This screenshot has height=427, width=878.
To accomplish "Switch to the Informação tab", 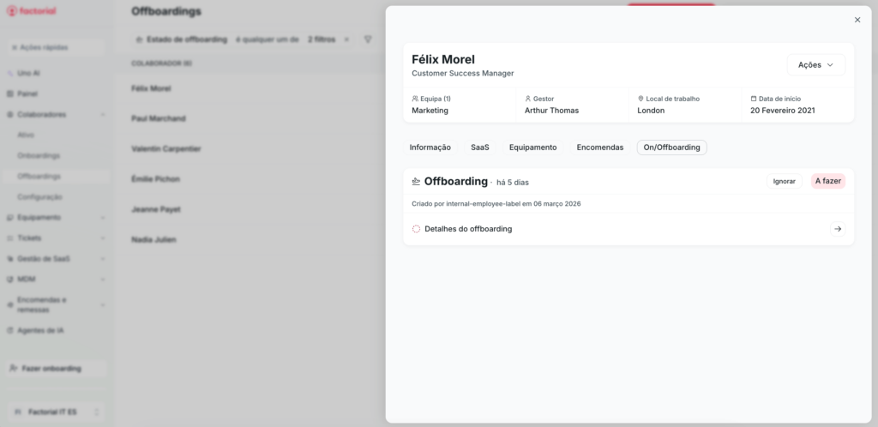I will (430, 147).
